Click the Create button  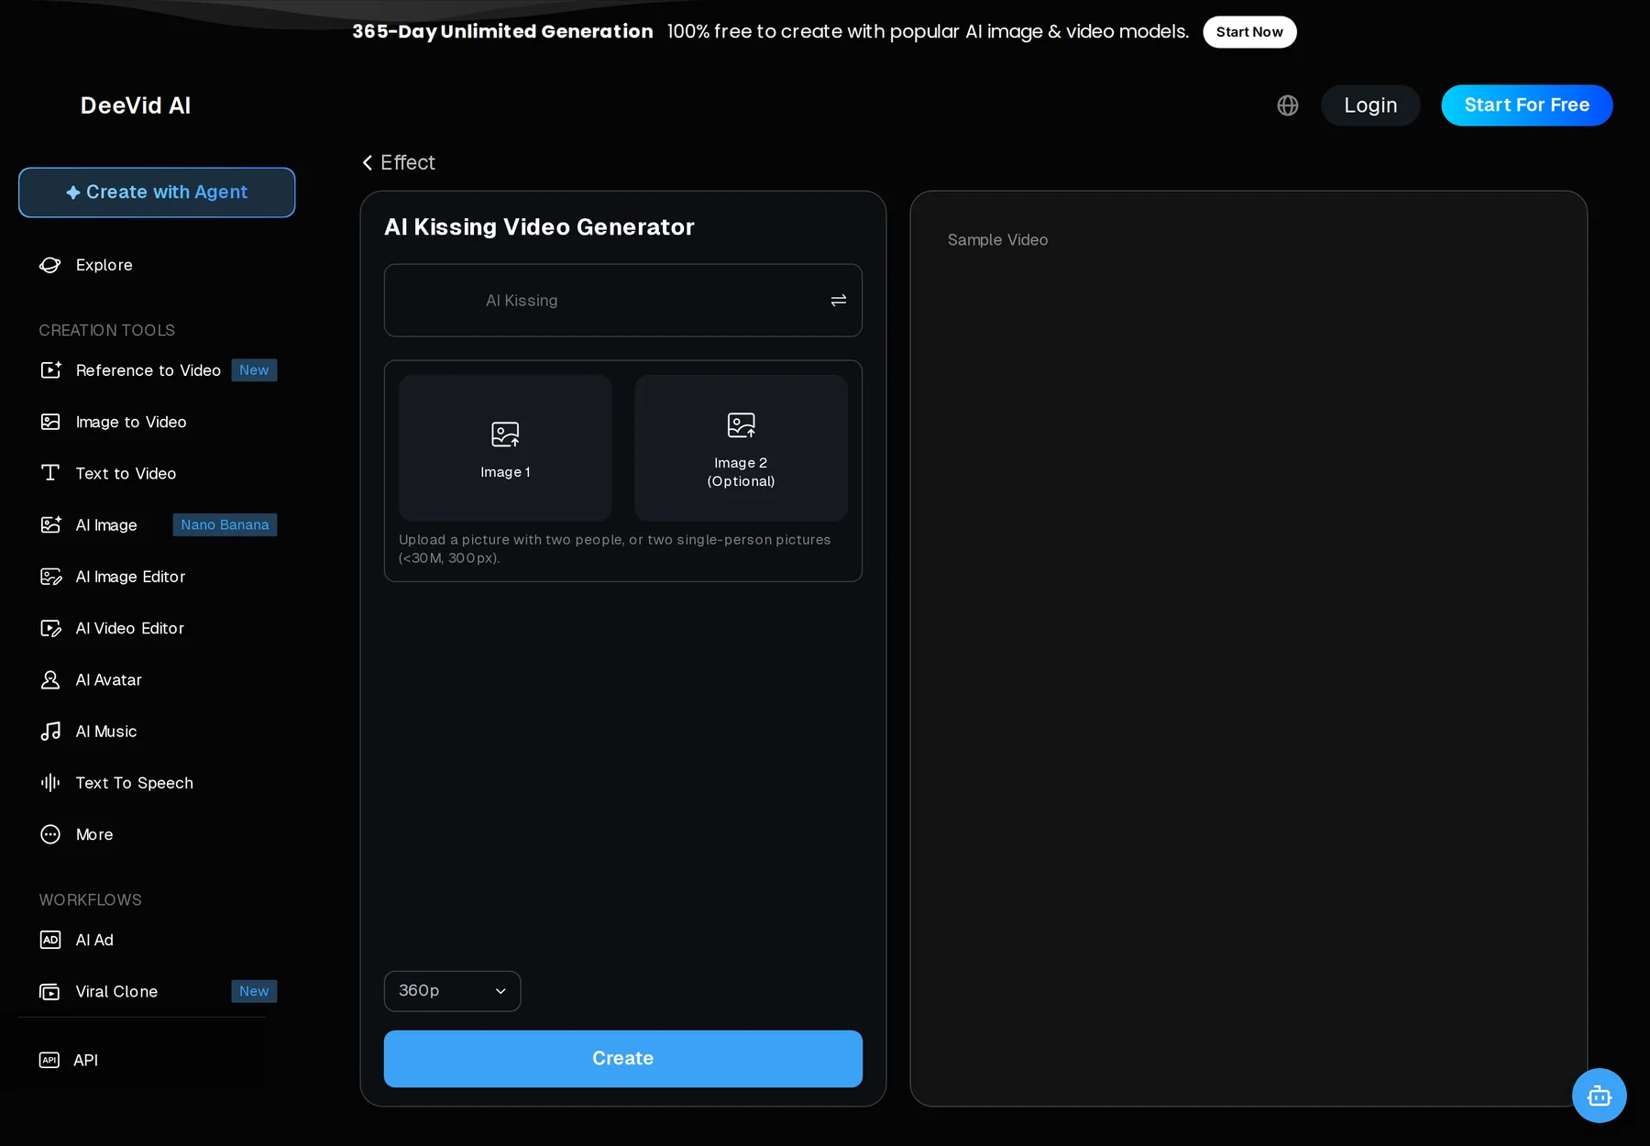click(622, 1059)
